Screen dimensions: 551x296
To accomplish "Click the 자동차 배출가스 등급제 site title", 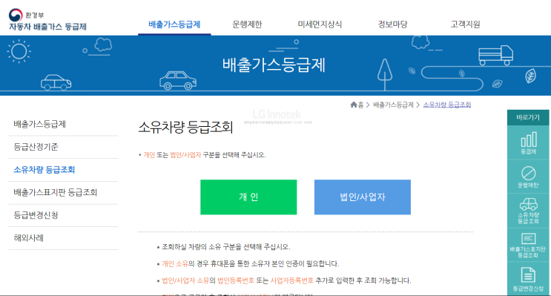I will tap(47, 27).
